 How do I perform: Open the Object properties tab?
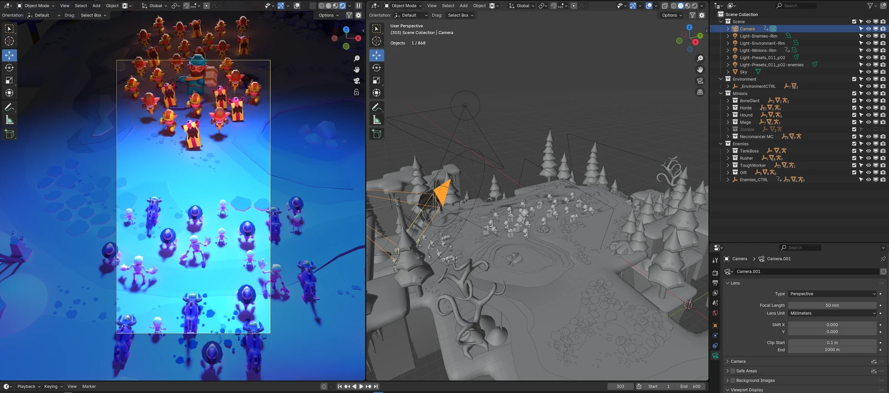pos(715,325)
